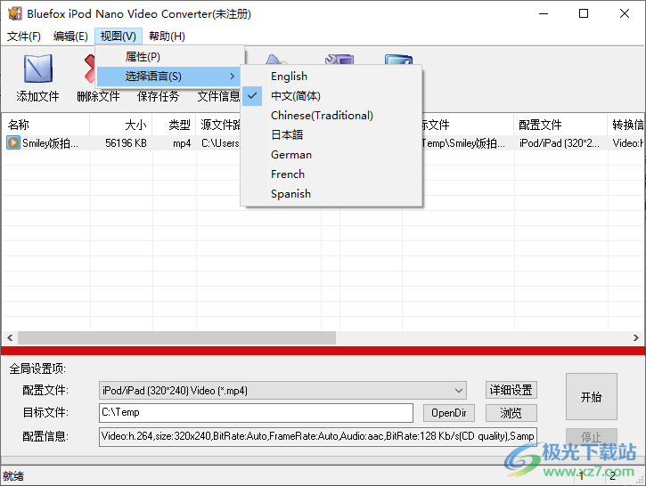Select English language

(x=331, y=77)
